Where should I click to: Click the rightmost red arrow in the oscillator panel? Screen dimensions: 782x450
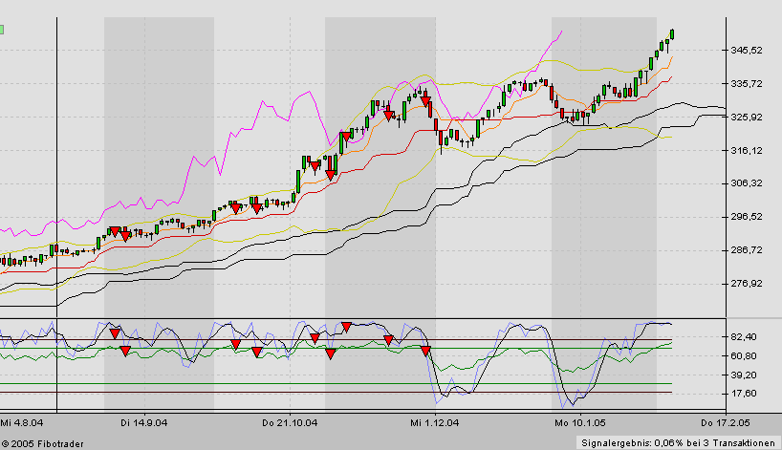tap(425, 351)
